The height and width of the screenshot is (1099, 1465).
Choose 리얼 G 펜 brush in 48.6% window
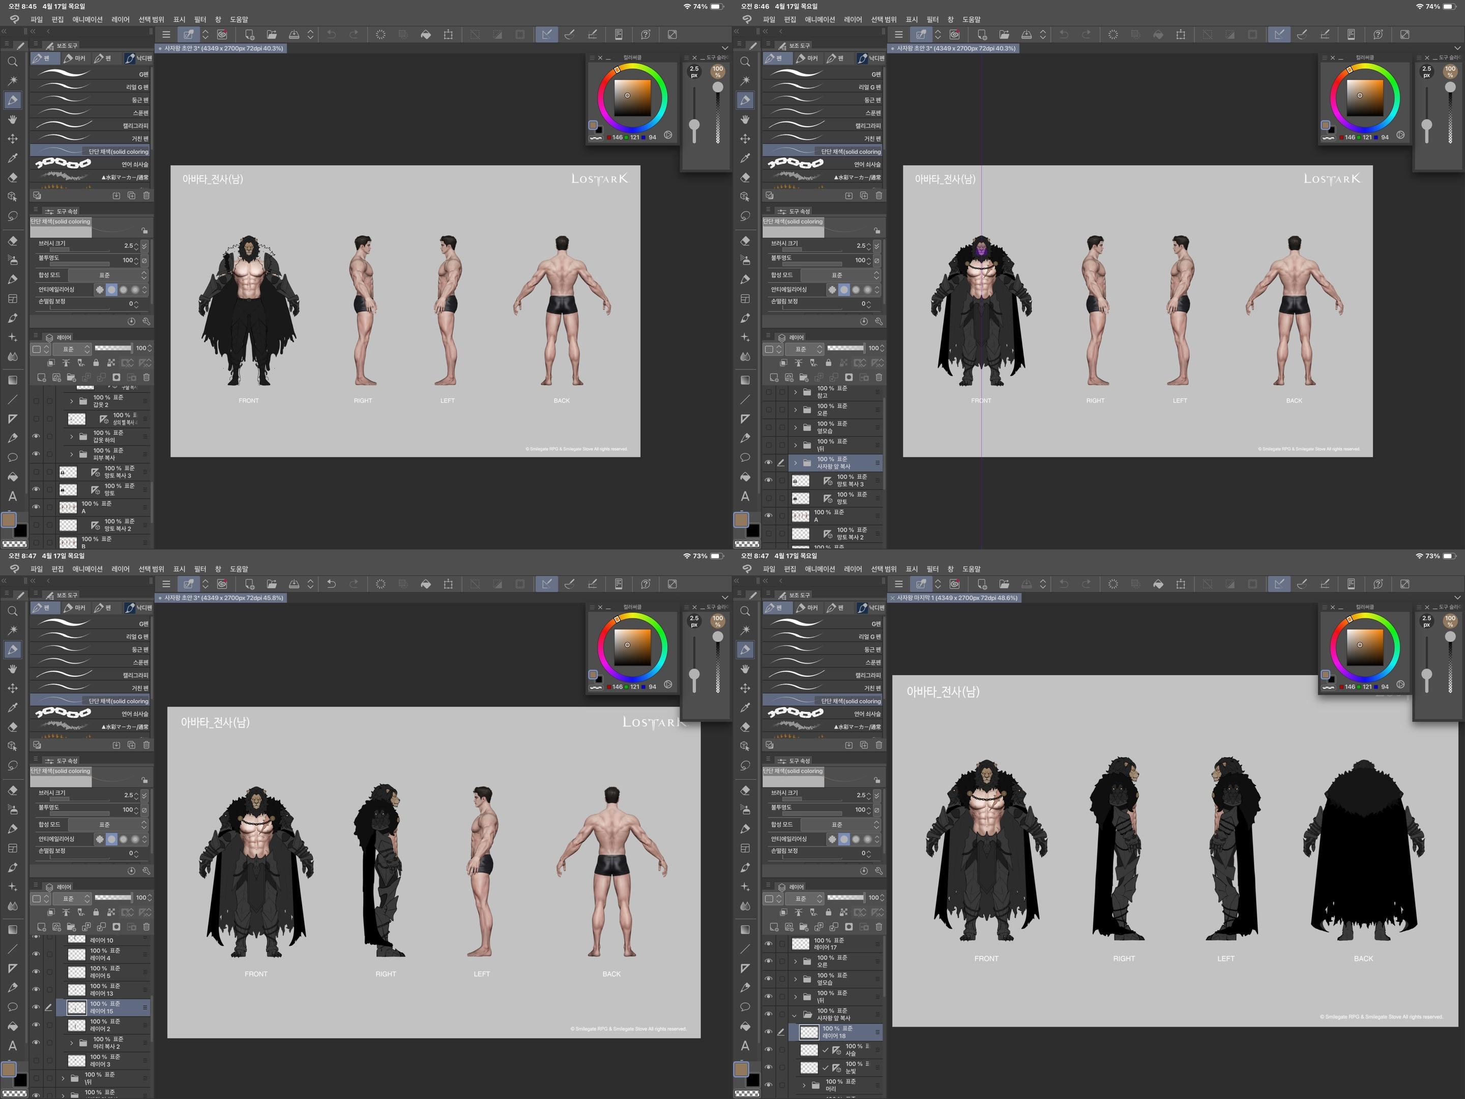click(x=823, y=637)
